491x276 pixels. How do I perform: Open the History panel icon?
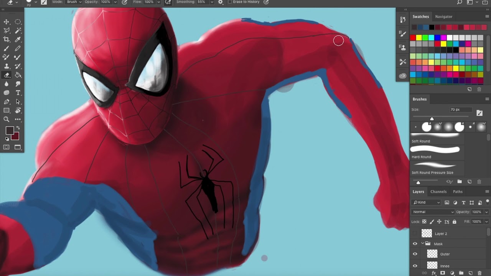(402, 20)
